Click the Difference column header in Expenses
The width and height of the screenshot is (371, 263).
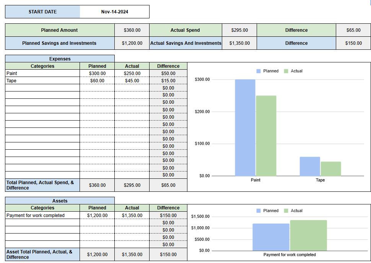pos(168,66)
